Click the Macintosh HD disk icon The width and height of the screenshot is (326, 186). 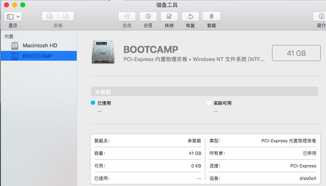tap(15, 46)
